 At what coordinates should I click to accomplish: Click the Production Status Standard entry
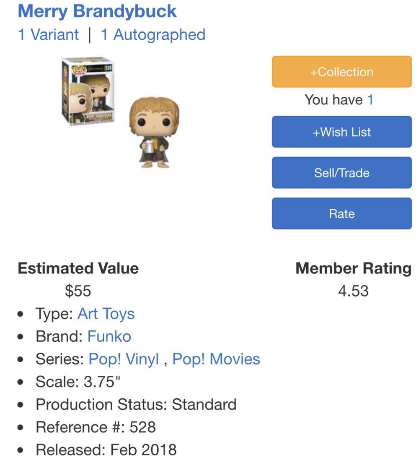coord(137,405)
